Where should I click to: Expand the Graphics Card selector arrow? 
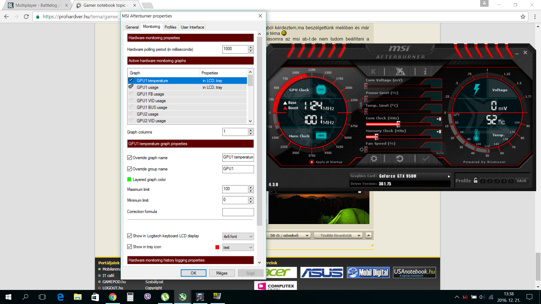(449, 176)
